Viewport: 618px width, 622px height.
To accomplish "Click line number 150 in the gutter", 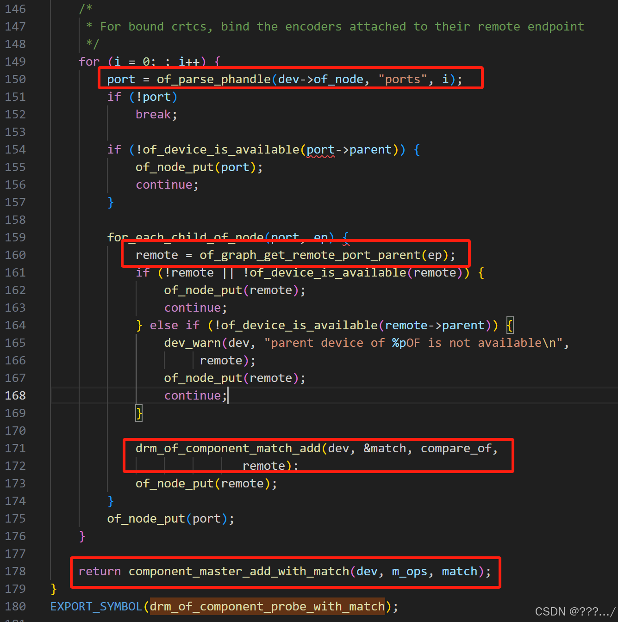I will point(15,79).
